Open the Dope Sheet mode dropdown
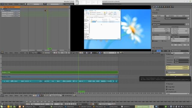 (x=36, y=53)
